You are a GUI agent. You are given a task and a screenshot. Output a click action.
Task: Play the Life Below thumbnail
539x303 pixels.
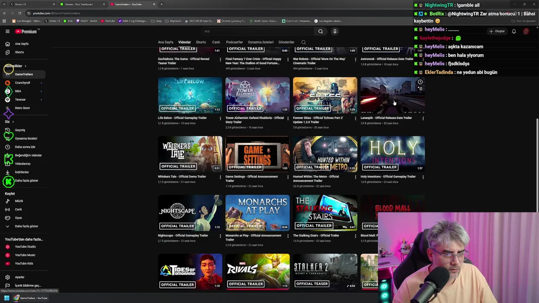pos(190,95)
